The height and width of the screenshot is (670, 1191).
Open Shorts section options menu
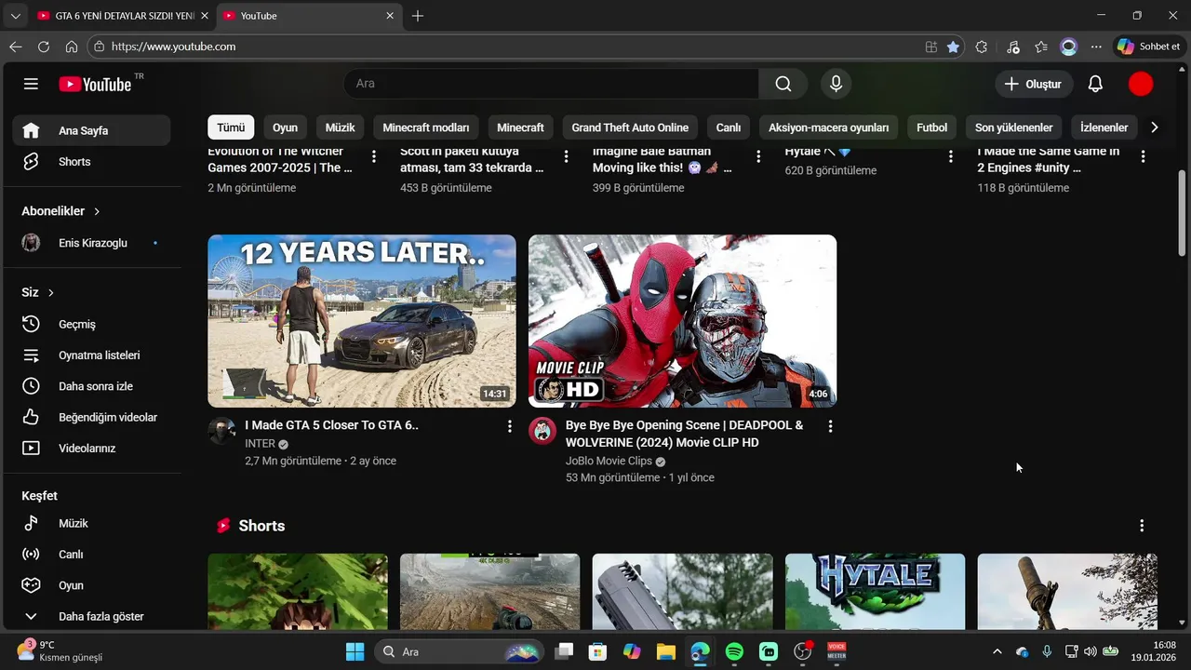(1142, 526)
